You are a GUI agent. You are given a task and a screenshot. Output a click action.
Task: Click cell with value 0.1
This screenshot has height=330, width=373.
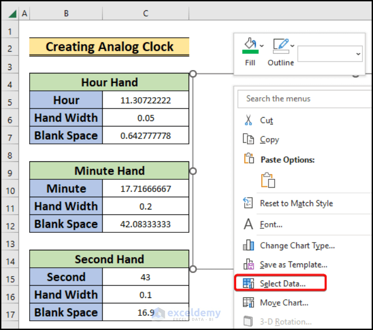pos(145,295)
